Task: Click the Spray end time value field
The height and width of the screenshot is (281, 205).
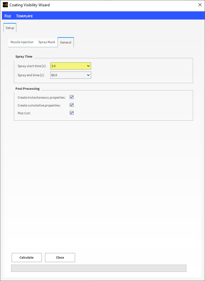Action: coord(68,75)
